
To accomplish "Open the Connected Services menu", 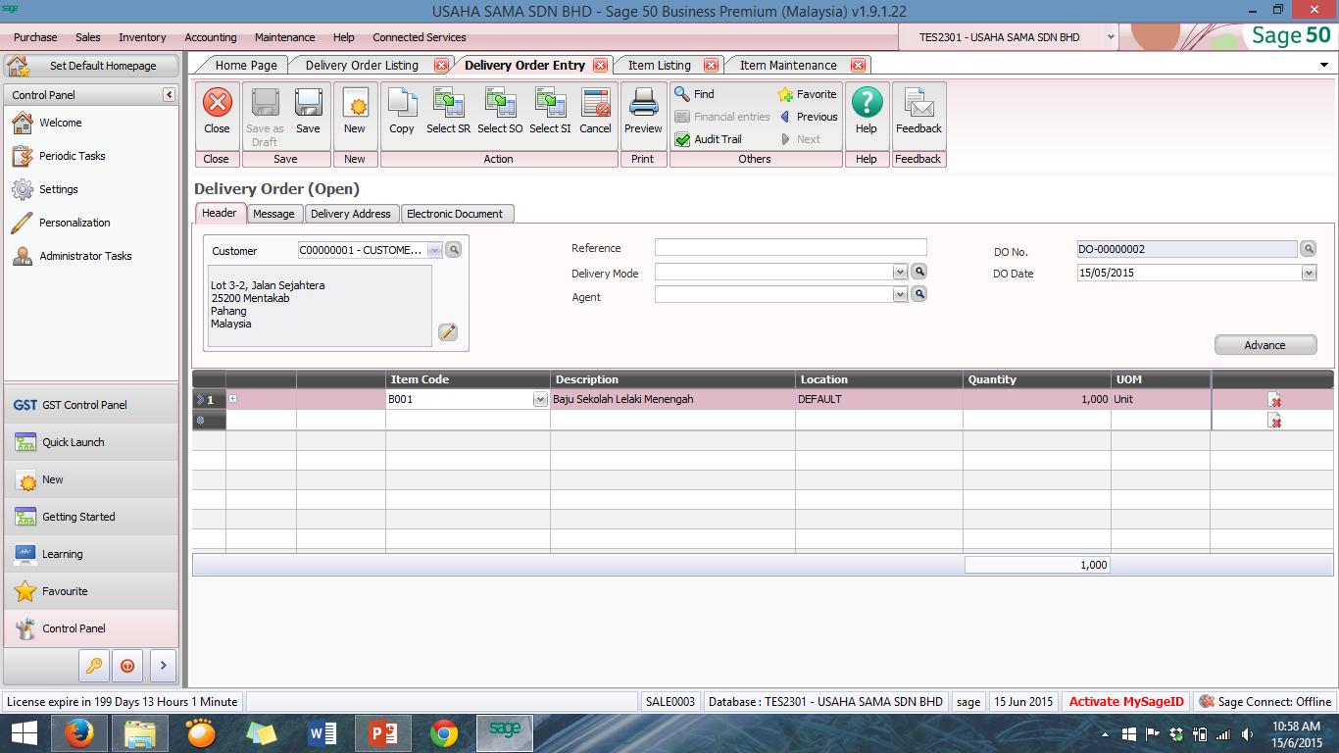I will click(x=420, y=37).
